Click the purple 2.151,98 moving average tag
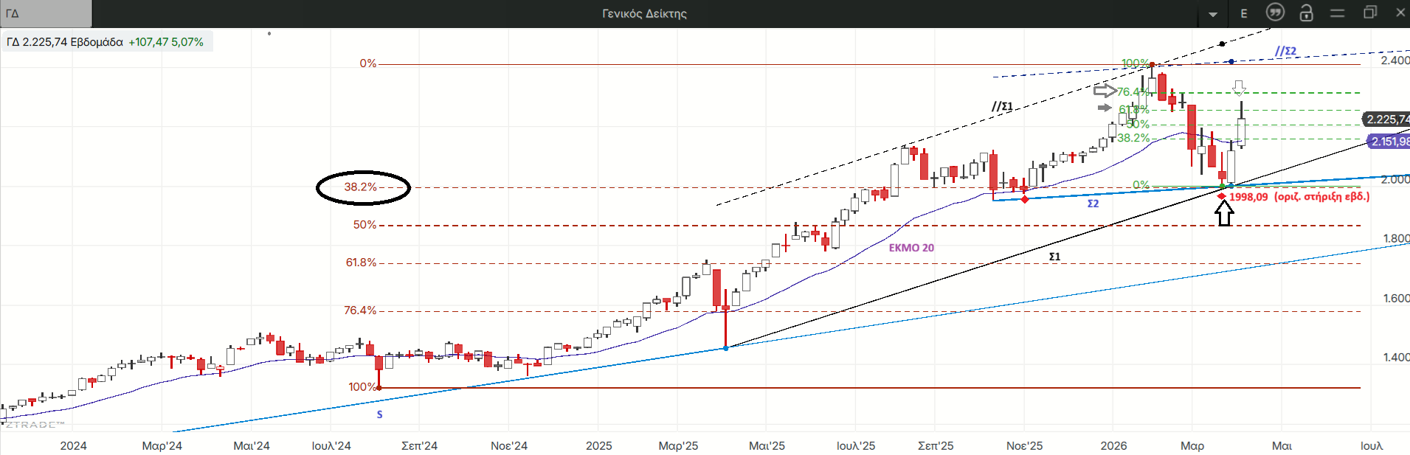The height and width of the screenshot is (455, 1410). (x=1389, y=142)
